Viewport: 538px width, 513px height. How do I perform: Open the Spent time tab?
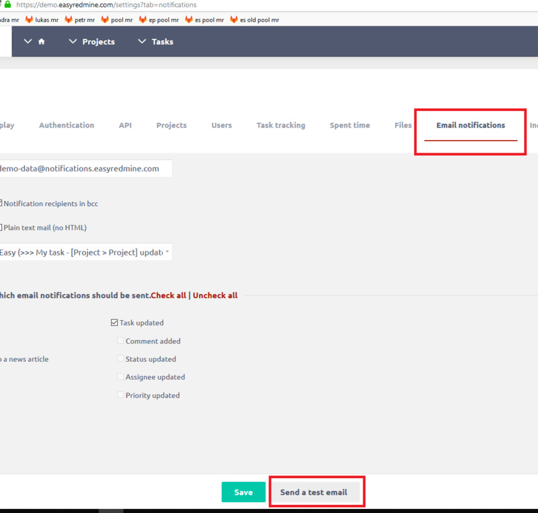(x=350, y=125)
